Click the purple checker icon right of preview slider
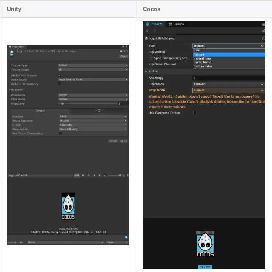 [124, 176]
